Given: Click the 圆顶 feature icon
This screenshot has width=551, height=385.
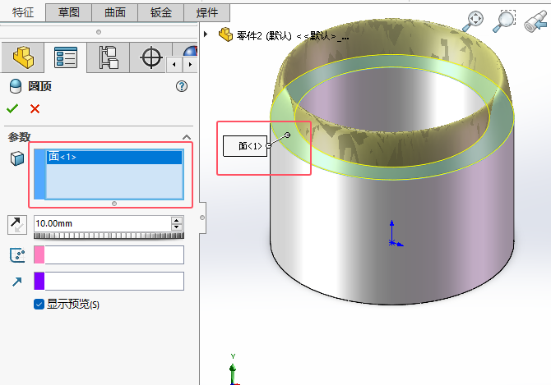Looking at the screenshot, I should [16, 86].
